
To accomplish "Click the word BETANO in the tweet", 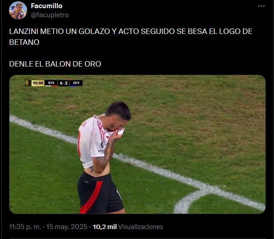I will point(24,42).
